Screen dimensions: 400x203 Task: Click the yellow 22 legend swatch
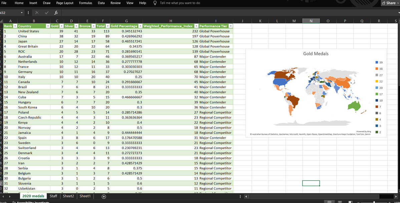(377, 82)
